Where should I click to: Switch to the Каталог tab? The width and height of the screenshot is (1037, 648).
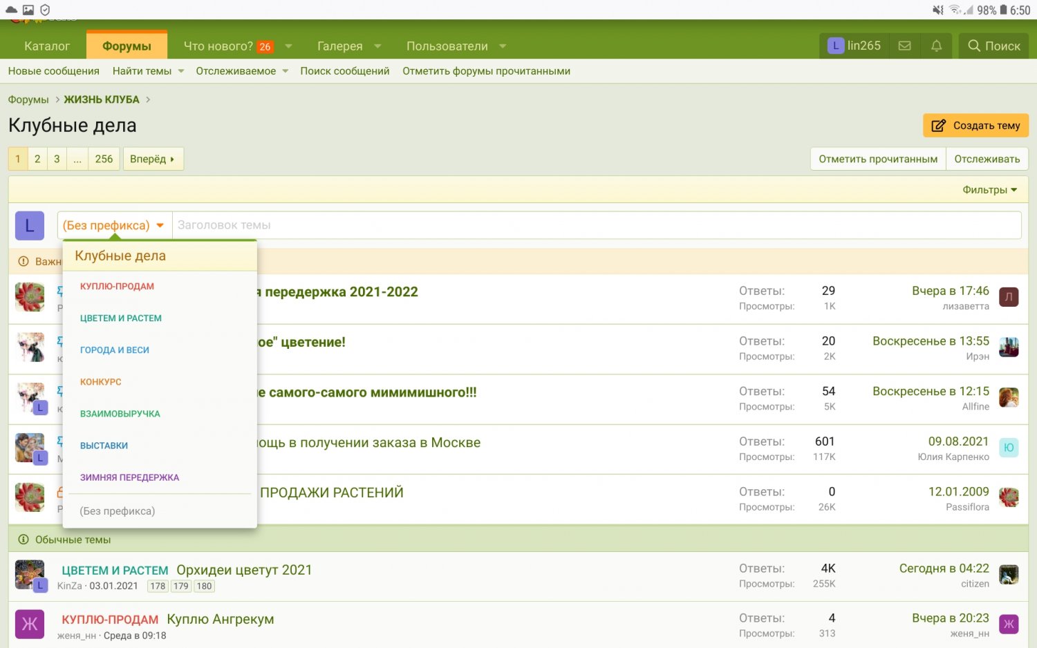[47, 46]
